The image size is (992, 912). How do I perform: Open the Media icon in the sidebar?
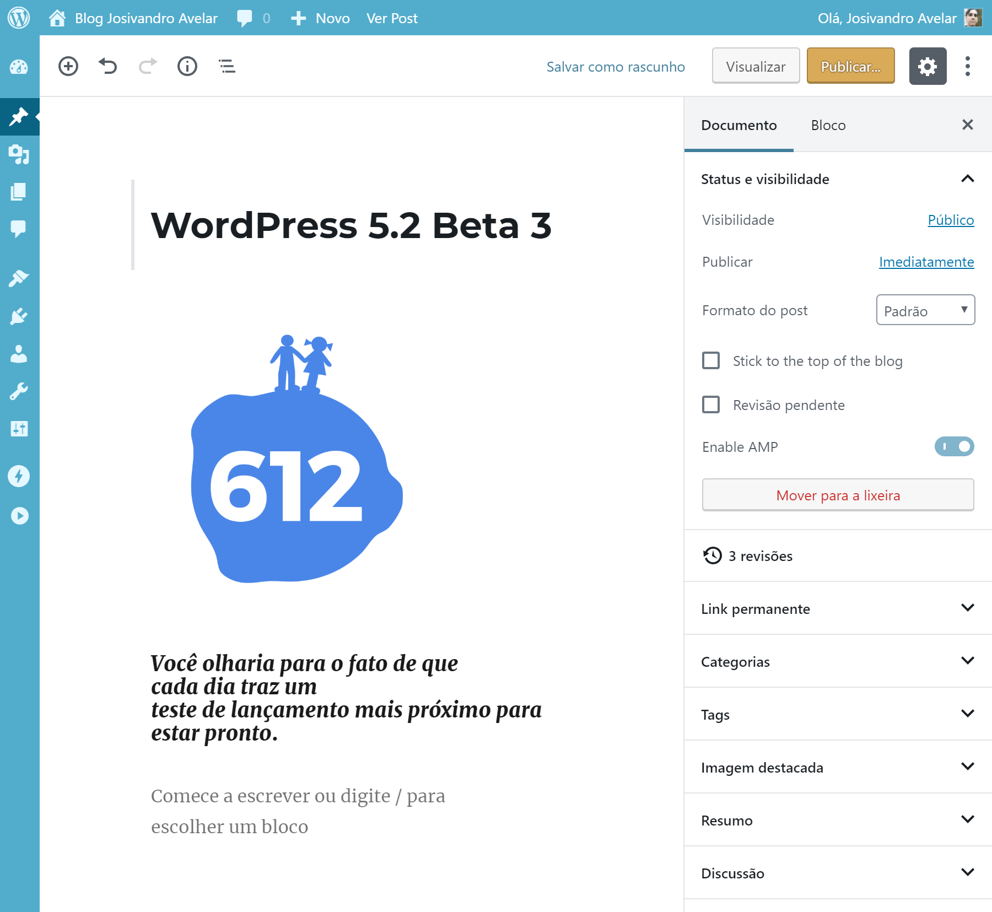click(19, 154)
